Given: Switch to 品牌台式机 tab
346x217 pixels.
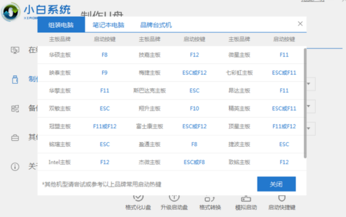Looking at the screenshot, I should click(156, 25).
